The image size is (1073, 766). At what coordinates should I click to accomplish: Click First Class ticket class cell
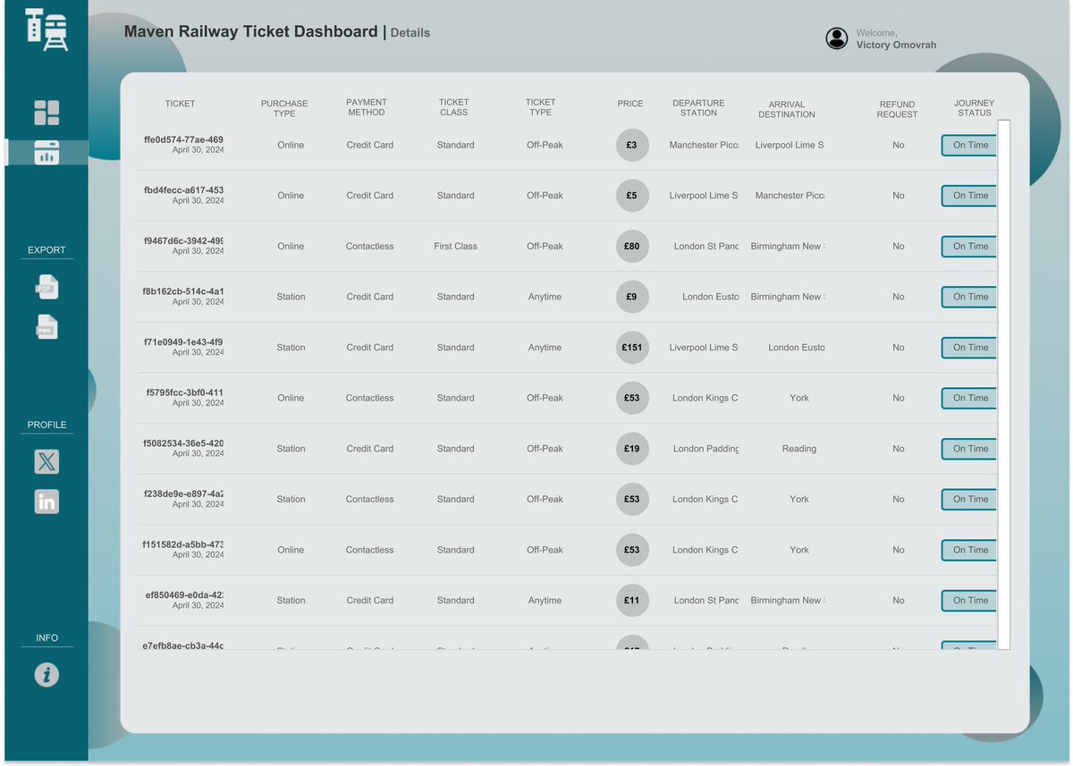[456, 246]
